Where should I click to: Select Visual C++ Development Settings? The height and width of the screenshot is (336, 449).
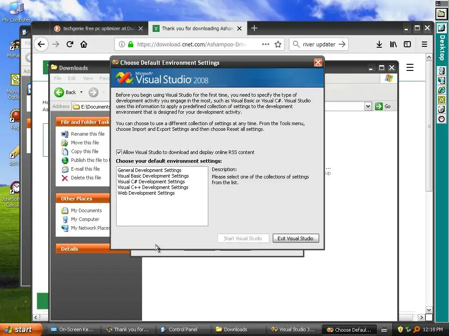tap(153, 187)
